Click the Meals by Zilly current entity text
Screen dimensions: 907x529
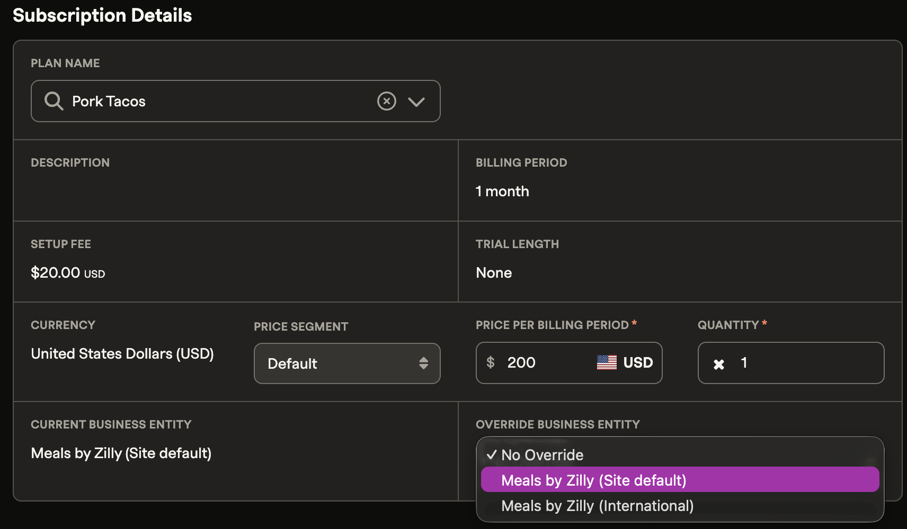[x=121, y=453]
